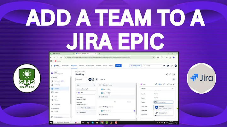
Task: Open Plans dropdown menu
Action: tap(105, 66)
